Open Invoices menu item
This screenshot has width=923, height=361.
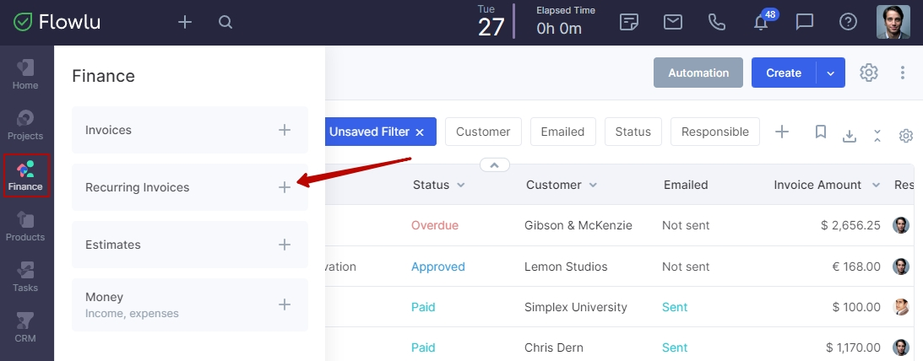[x=189, y=130]
